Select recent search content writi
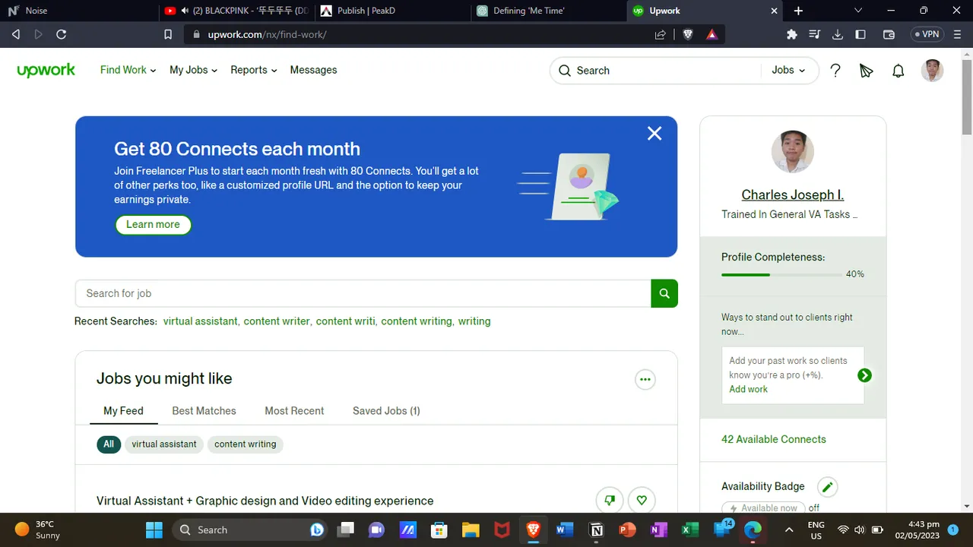Viewport: 973px width, 547px height. click(346, 321)
